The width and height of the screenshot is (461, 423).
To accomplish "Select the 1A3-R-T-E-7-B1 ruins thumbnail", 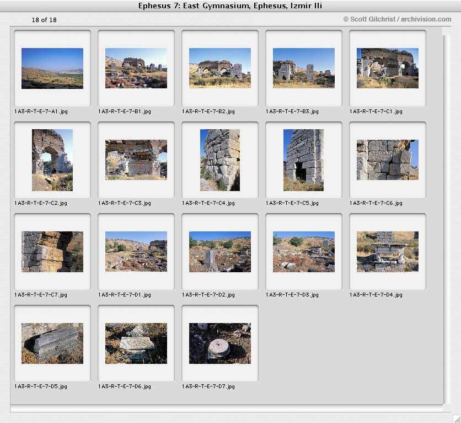I will 136,68.
